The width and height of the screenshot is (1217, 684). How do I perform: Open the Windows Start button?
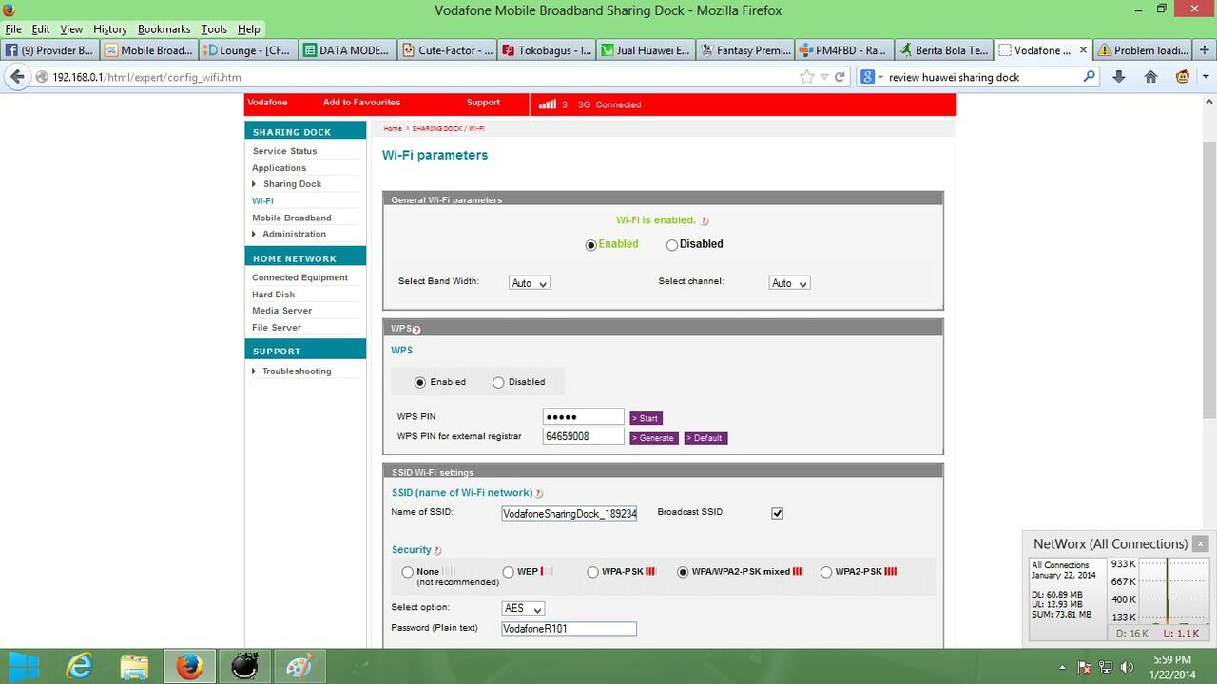[24, 667]
